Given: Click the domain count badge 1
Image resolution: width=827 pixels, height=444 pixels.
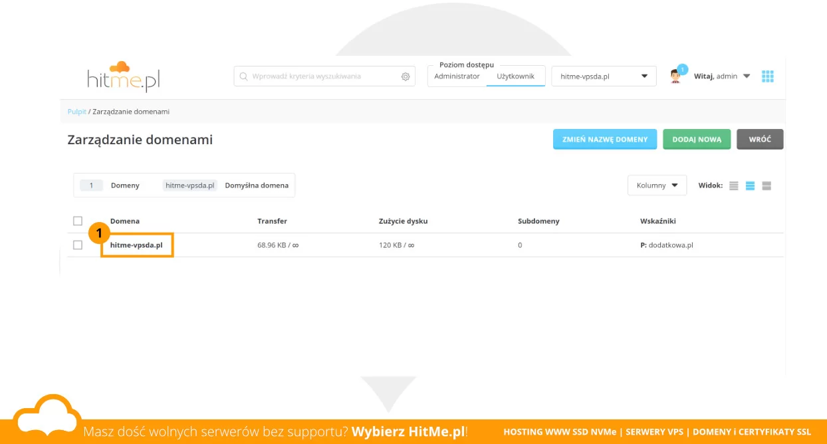Looking at the screenshot, I should (x=91, y=185).
